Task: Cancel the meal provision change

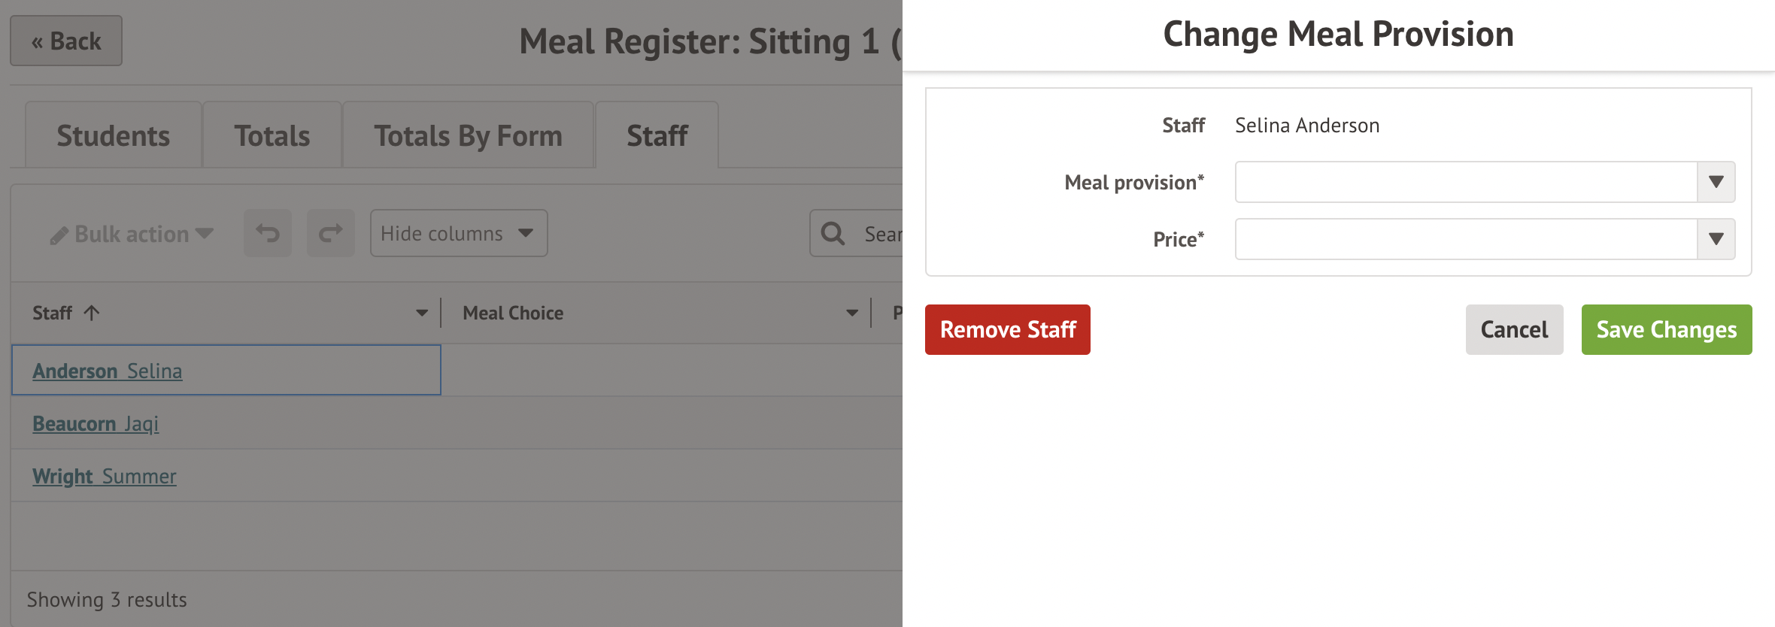Action: (x=1514, y=330)
